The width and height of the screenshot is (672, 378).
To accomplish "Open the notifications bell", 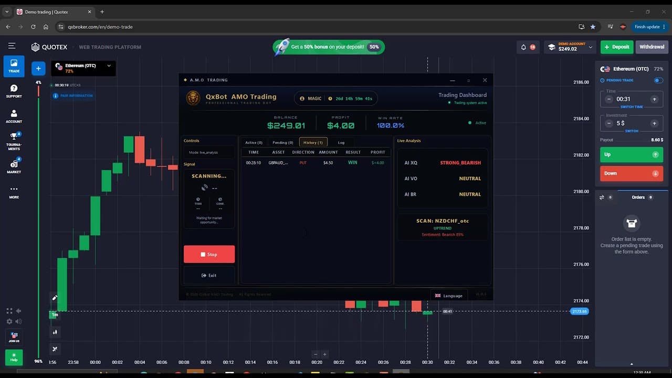I will pyautogui.click(x=523, y=47).
